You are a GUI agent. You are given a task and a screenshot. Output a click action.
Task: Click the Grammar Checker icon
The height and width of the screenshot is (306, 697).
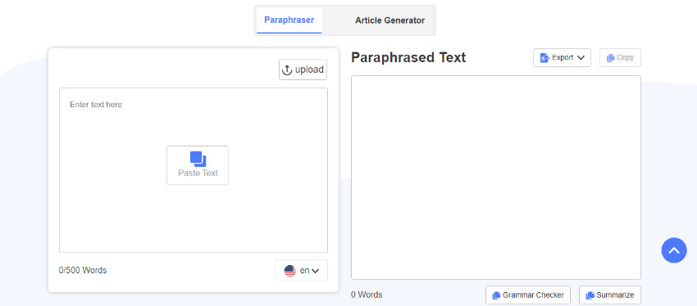click(x=496, y=295)
